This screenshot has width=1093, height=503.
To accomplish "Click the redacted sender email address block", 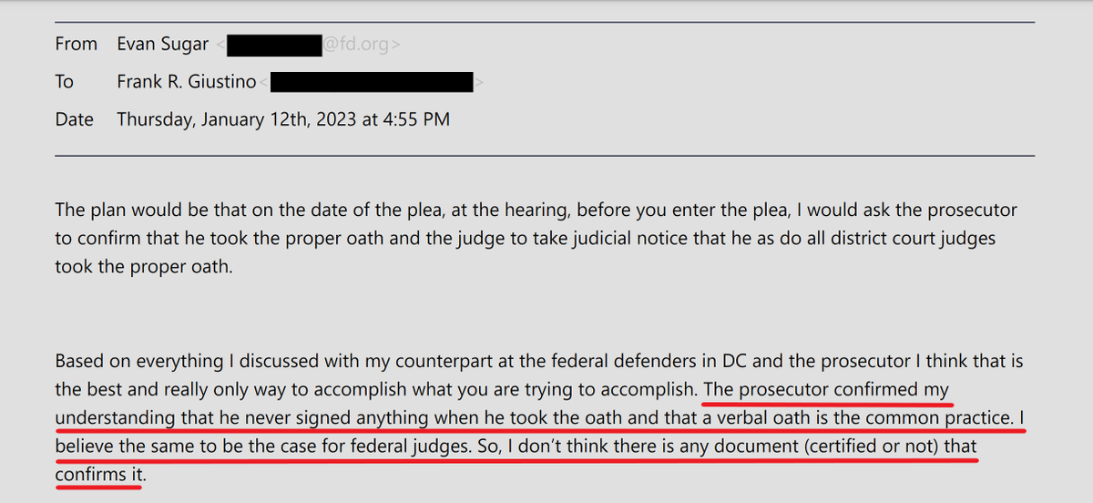I will pos(274,44).
